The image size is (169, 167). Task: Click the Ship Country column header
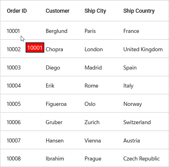coord(139,11)
